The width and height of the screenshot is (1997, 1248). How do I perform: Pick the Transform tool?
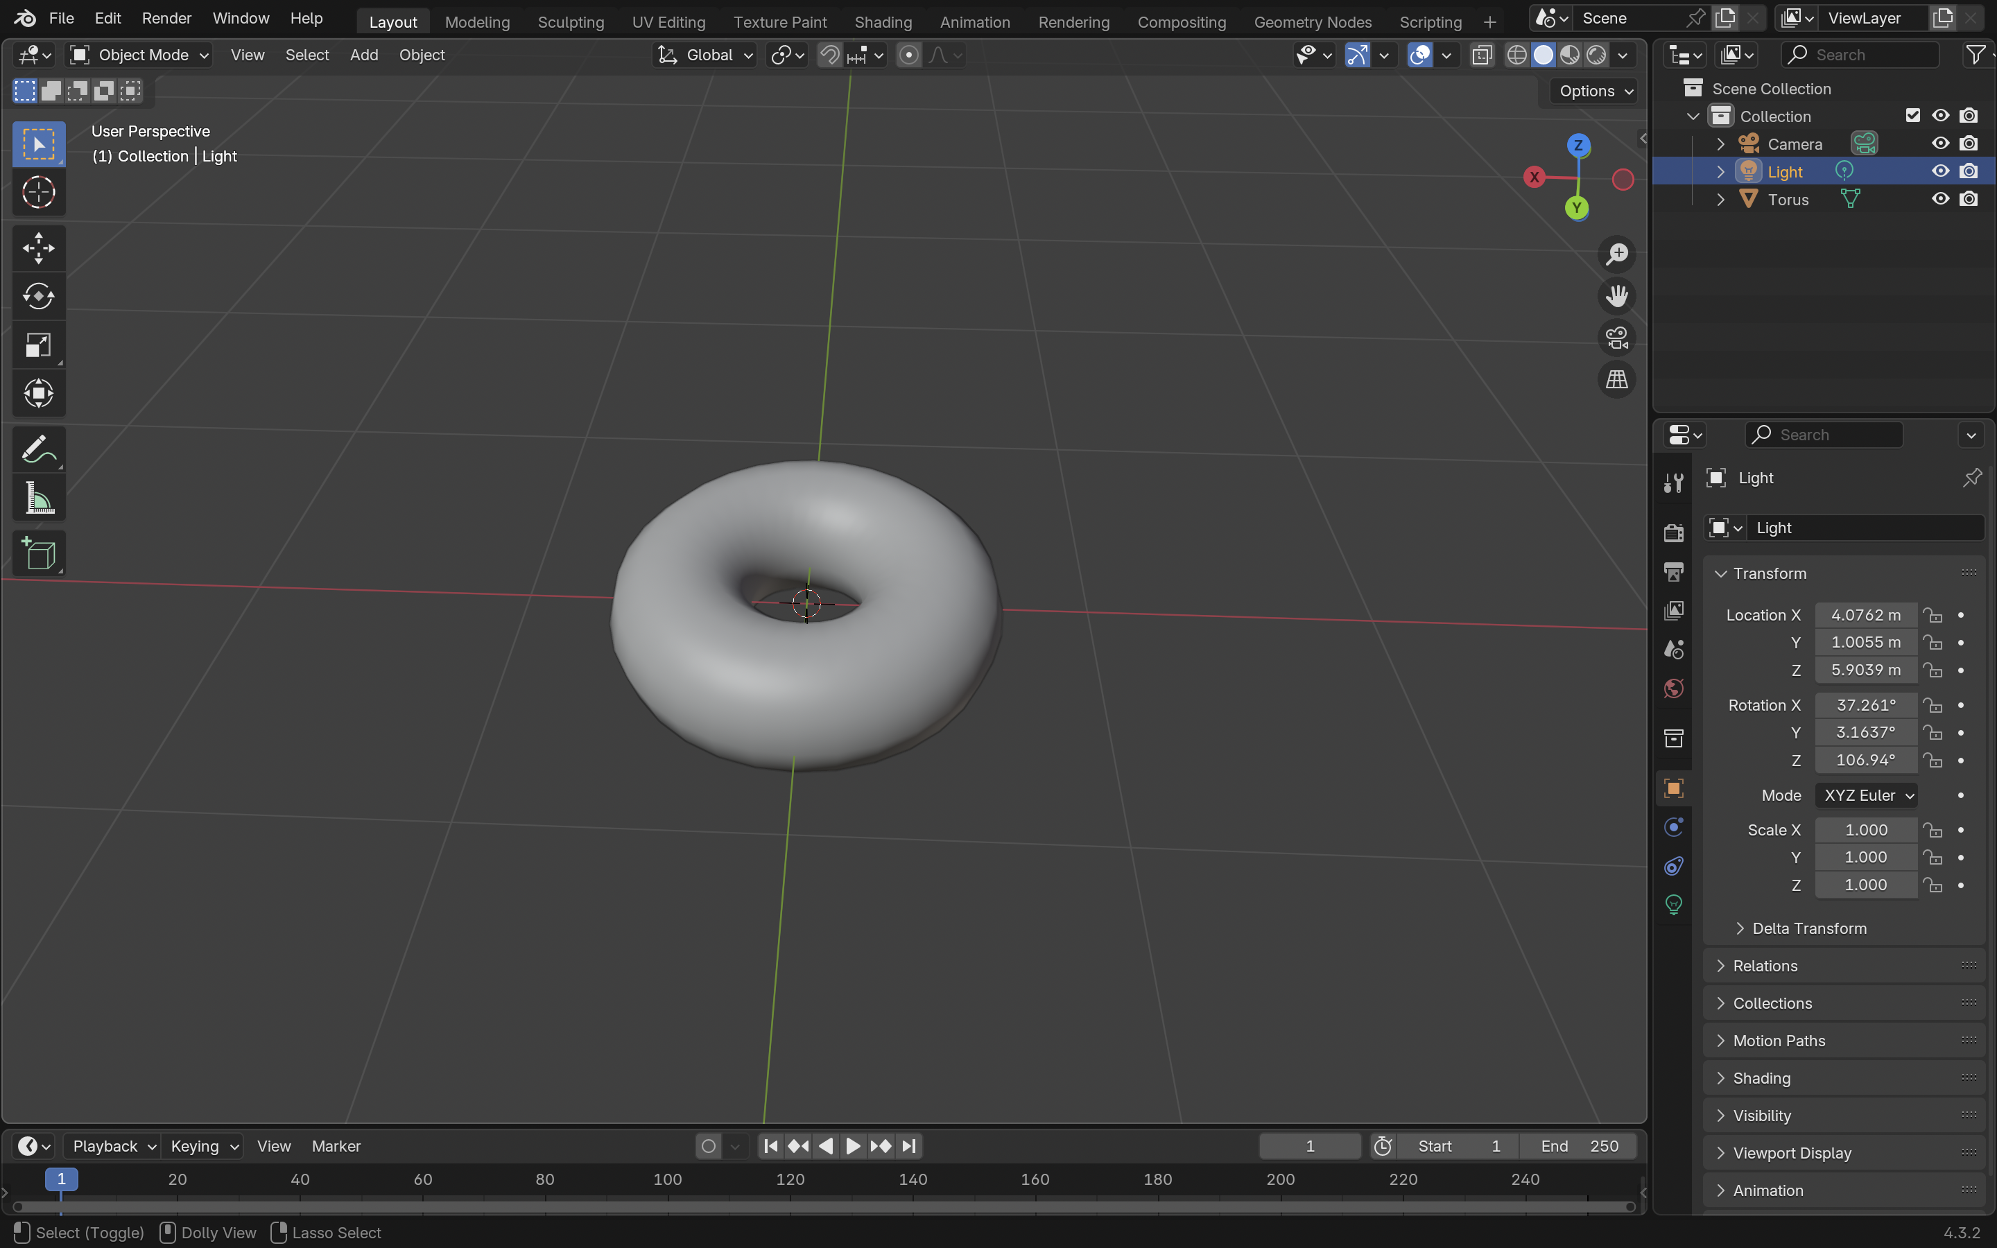tap(39, 394)
